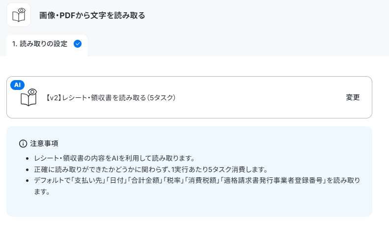Click the 注意事項 heading
389x230 pixels.
click(x=44, y=144)
